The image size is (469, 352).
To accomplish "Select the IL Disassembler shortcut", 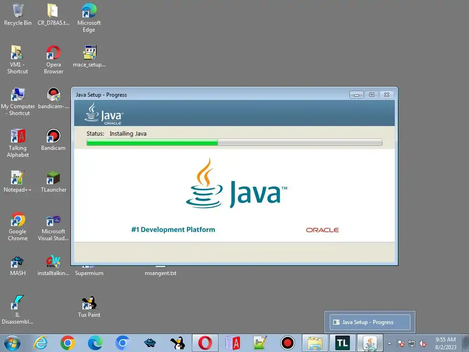I will tap(18, 310).
